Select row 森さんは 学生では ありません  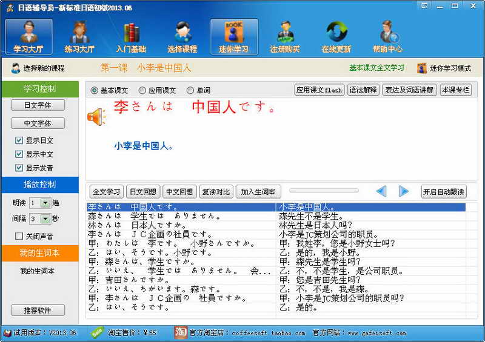276,216
